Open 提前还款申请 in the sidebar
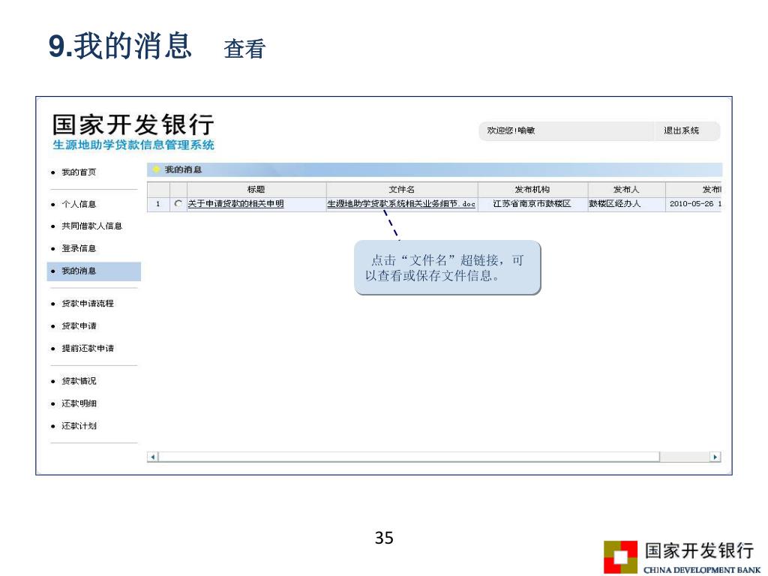The height and width of the screenshot is (576, 768). point(88,348)
